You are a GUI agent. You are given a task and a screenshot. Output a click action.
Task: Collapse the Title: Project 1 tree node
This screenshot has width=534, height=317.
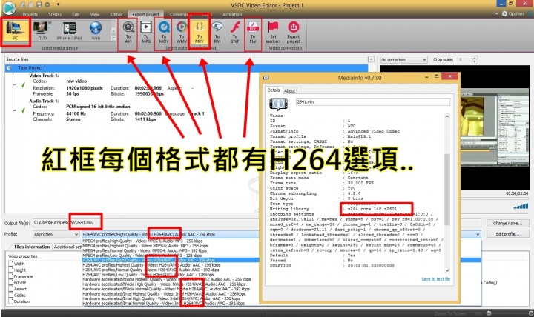9,67
